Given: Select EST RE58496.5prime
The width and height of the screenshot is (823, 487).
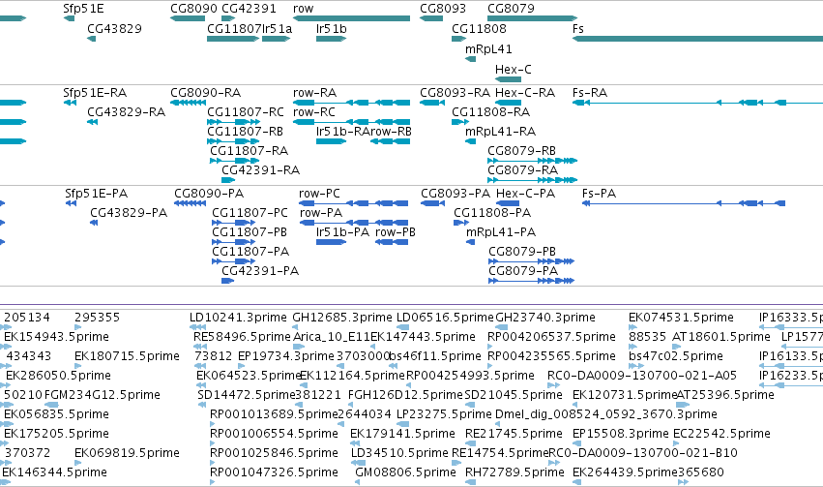Looking at the screenshot, I should (242, 337).
